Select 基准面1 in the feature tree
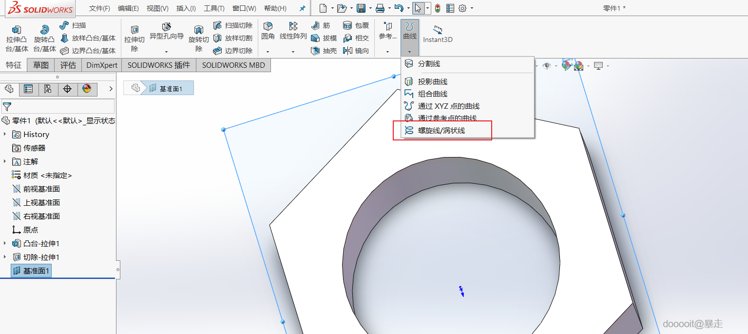This screenshot has width=748, height=334. (31, 271)
